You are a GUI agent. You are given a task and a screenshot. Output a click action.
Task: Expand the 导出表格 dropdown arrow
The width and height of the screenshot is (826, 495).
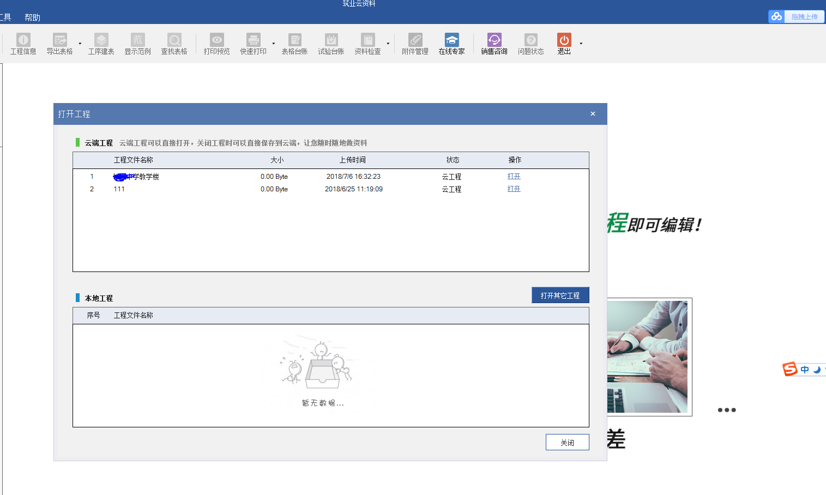80,44
